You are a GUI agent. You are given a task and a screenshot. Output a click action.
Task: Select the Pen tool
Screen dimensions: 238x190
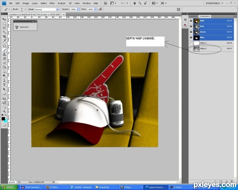click(4, 81)
